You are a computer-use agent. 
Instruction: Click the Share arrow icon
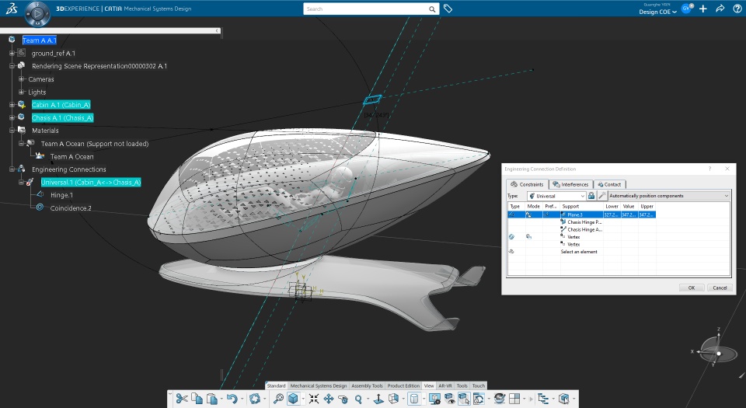tap(720, 9)
